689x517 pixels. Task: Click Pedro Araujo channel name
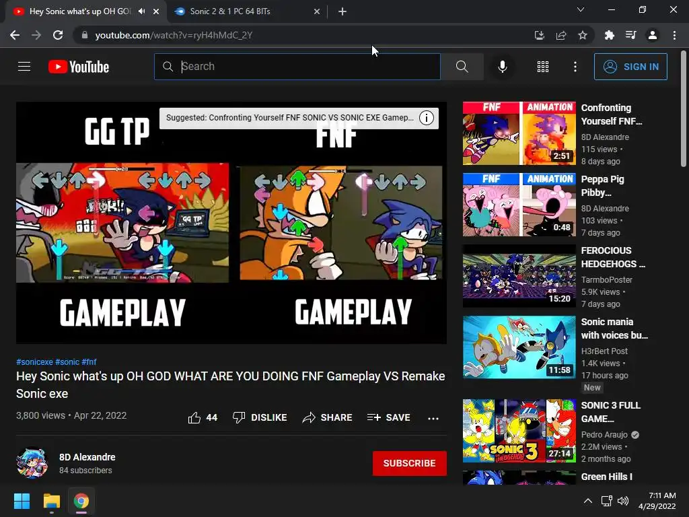tap(604, 434)
